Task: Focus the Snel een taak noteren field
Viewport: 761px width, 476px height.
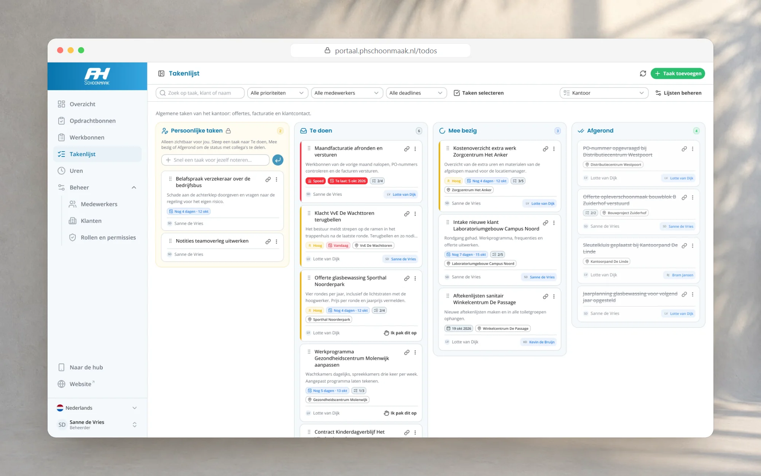Action: 215,160
